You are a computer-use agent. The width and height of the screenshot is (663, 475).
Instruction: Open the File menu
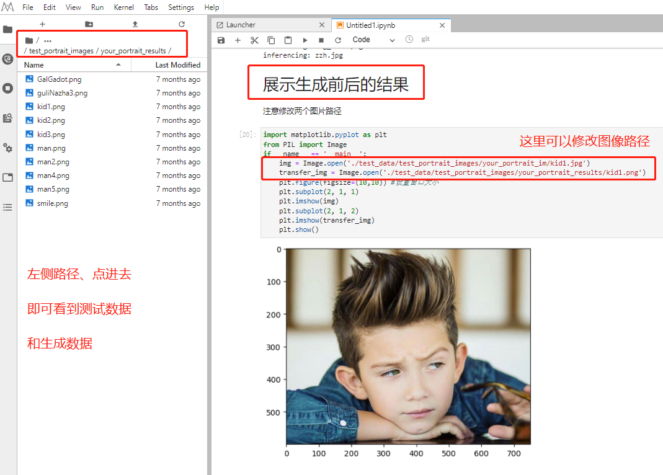[27, 7]
